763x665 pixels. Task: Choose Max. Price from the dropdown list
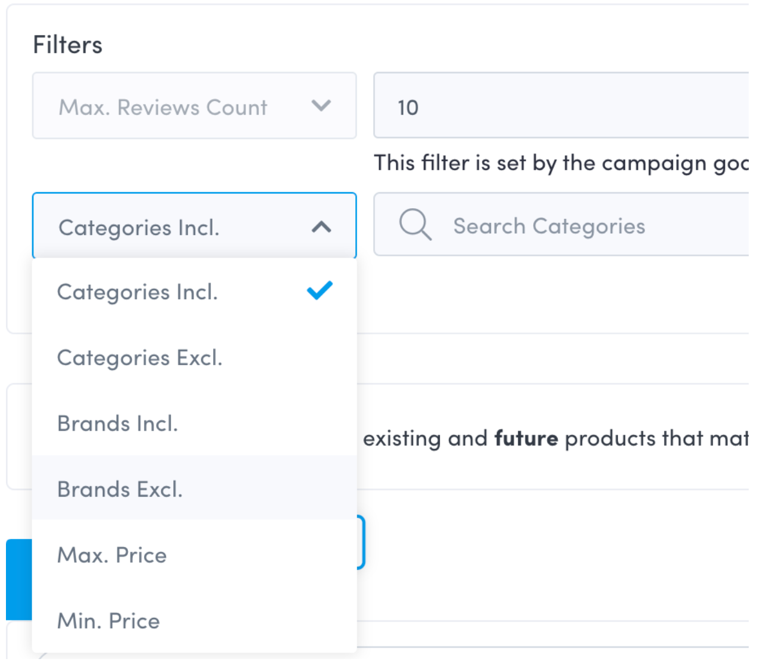112,556
